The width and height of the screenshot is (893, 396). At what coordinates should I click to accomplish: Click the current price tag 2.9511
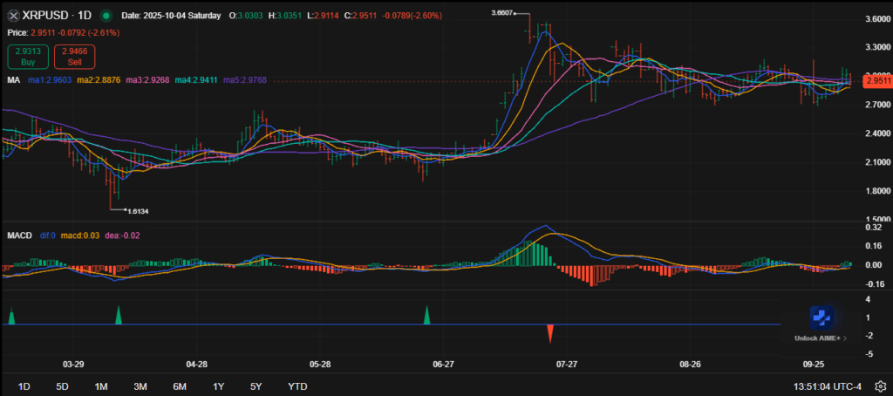(x=876, y=81)
